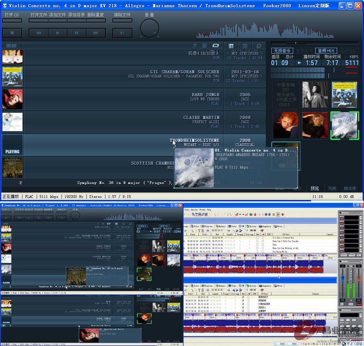Image resolution: width=364 pixels, height=346 pixels.
Task: Click the random play button with question mark
Action: tap(122, 33)
